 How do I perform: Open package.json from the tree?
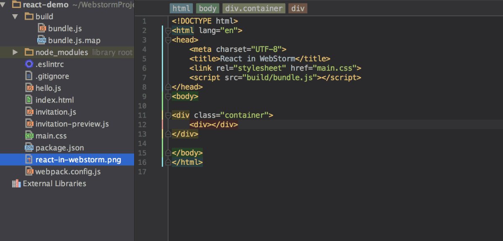(60, 148)
